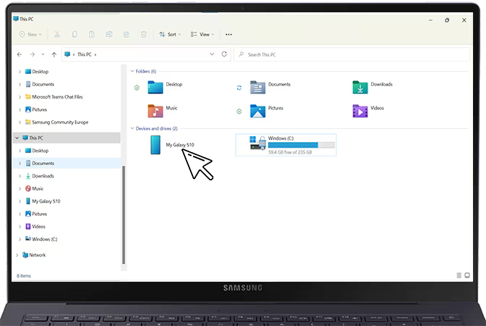Switch to details view icon in status bar
Screen dimensions: 486x326
tap(459, 275)
